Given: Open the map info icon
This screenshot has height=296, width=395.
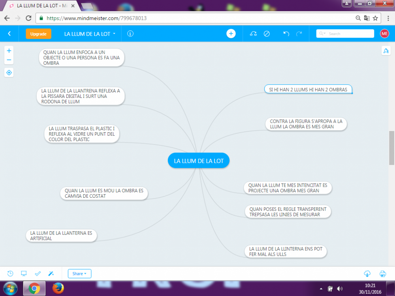Looking at the screenshot, I should point(130,34).
